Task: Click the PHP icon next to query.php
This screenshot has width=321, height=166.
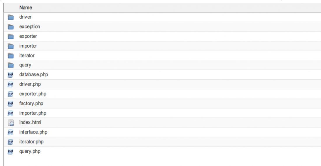Action: point(11,151)
